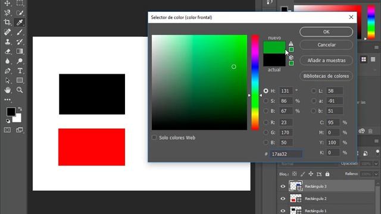
Task: Open the Opacidad dropdown arrow
Action: 376,164
